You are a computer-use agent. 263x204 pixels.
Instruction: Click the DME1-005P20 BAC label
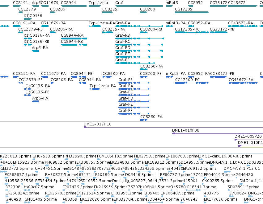(x=248, y=137)
